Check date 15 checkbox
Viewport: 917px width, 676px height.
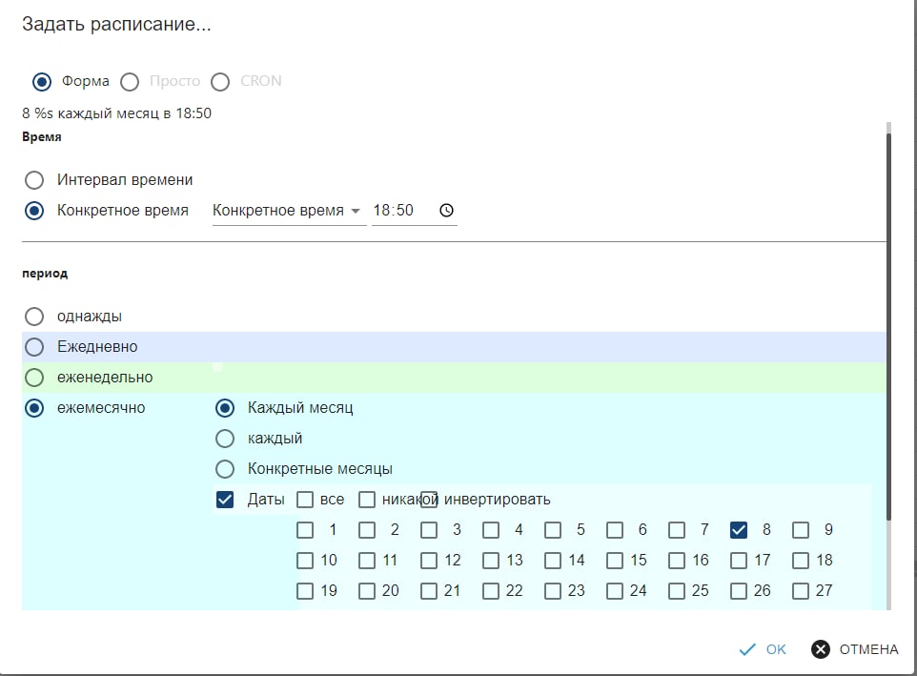615,561
